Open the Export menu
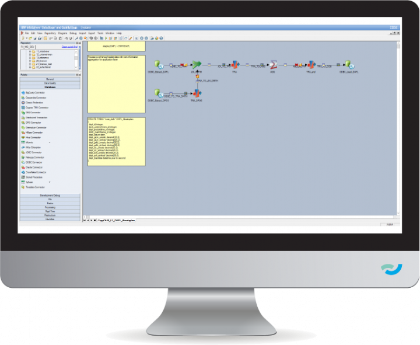This screenshot has height=345, width=420. pyautogui.click(x=92, y=33)
